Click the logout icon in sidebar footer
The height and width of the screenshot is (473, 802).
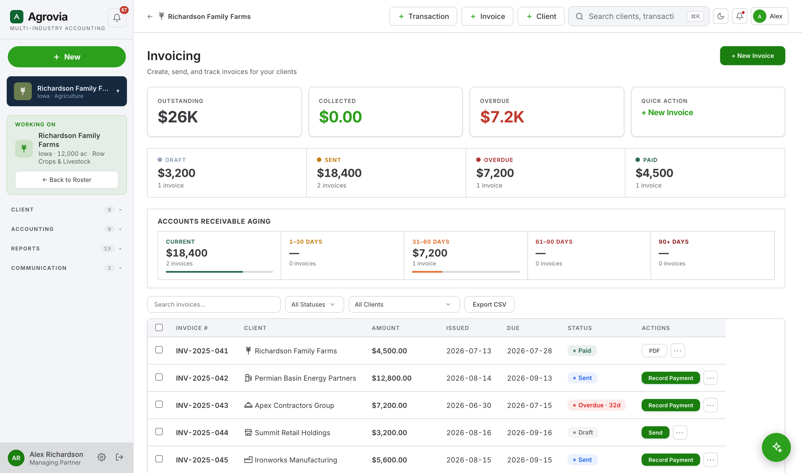click(119, 457)
